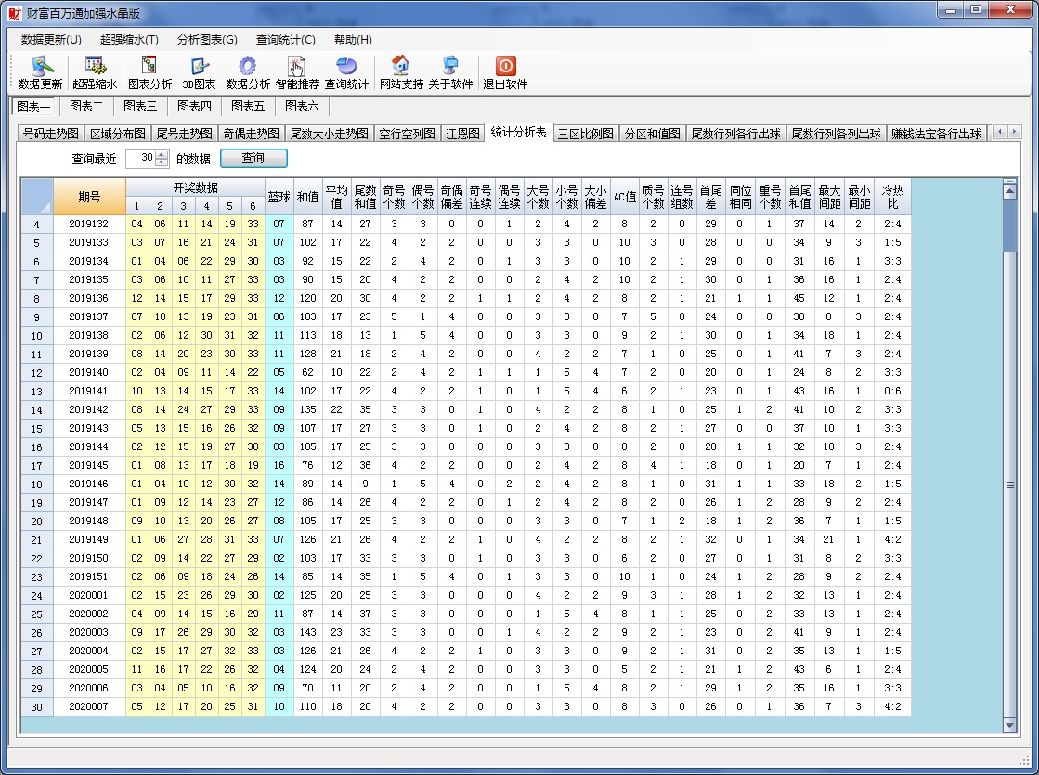Switch to the 图表三 tab
The width and height of the screenshot is (1039, 775).
point(140,106)
